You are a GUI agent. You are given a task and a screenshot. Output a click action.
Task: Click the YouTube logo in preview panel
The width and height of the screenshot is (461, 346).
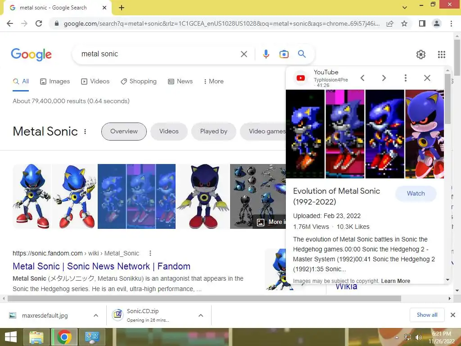click(300, 78)
